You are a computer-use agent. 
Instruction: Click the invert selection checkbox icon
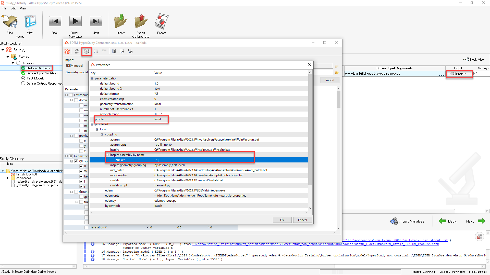[130, 51]
